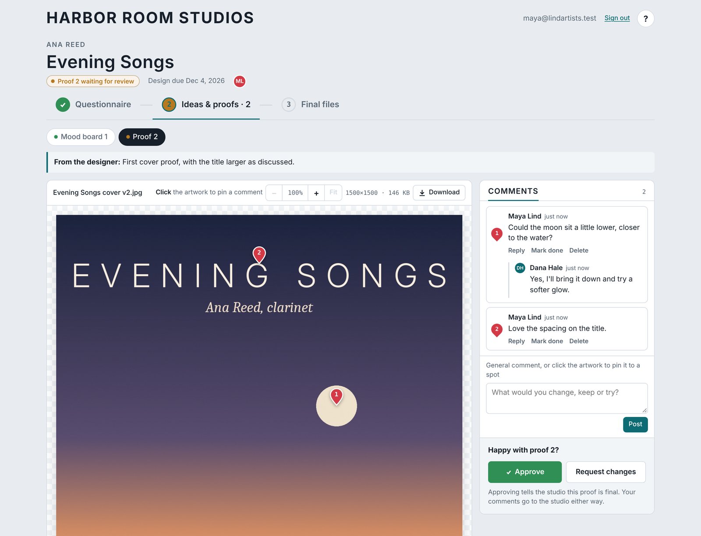Reply to the title spacing comment
Image resolution: width=701 pixels, height=536 pixels.
(x=516, y=341)
